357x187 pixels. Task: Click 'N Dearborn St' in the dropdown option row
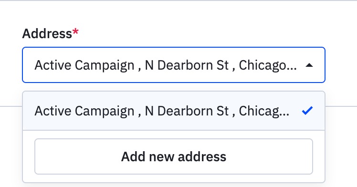coord(187,111)
